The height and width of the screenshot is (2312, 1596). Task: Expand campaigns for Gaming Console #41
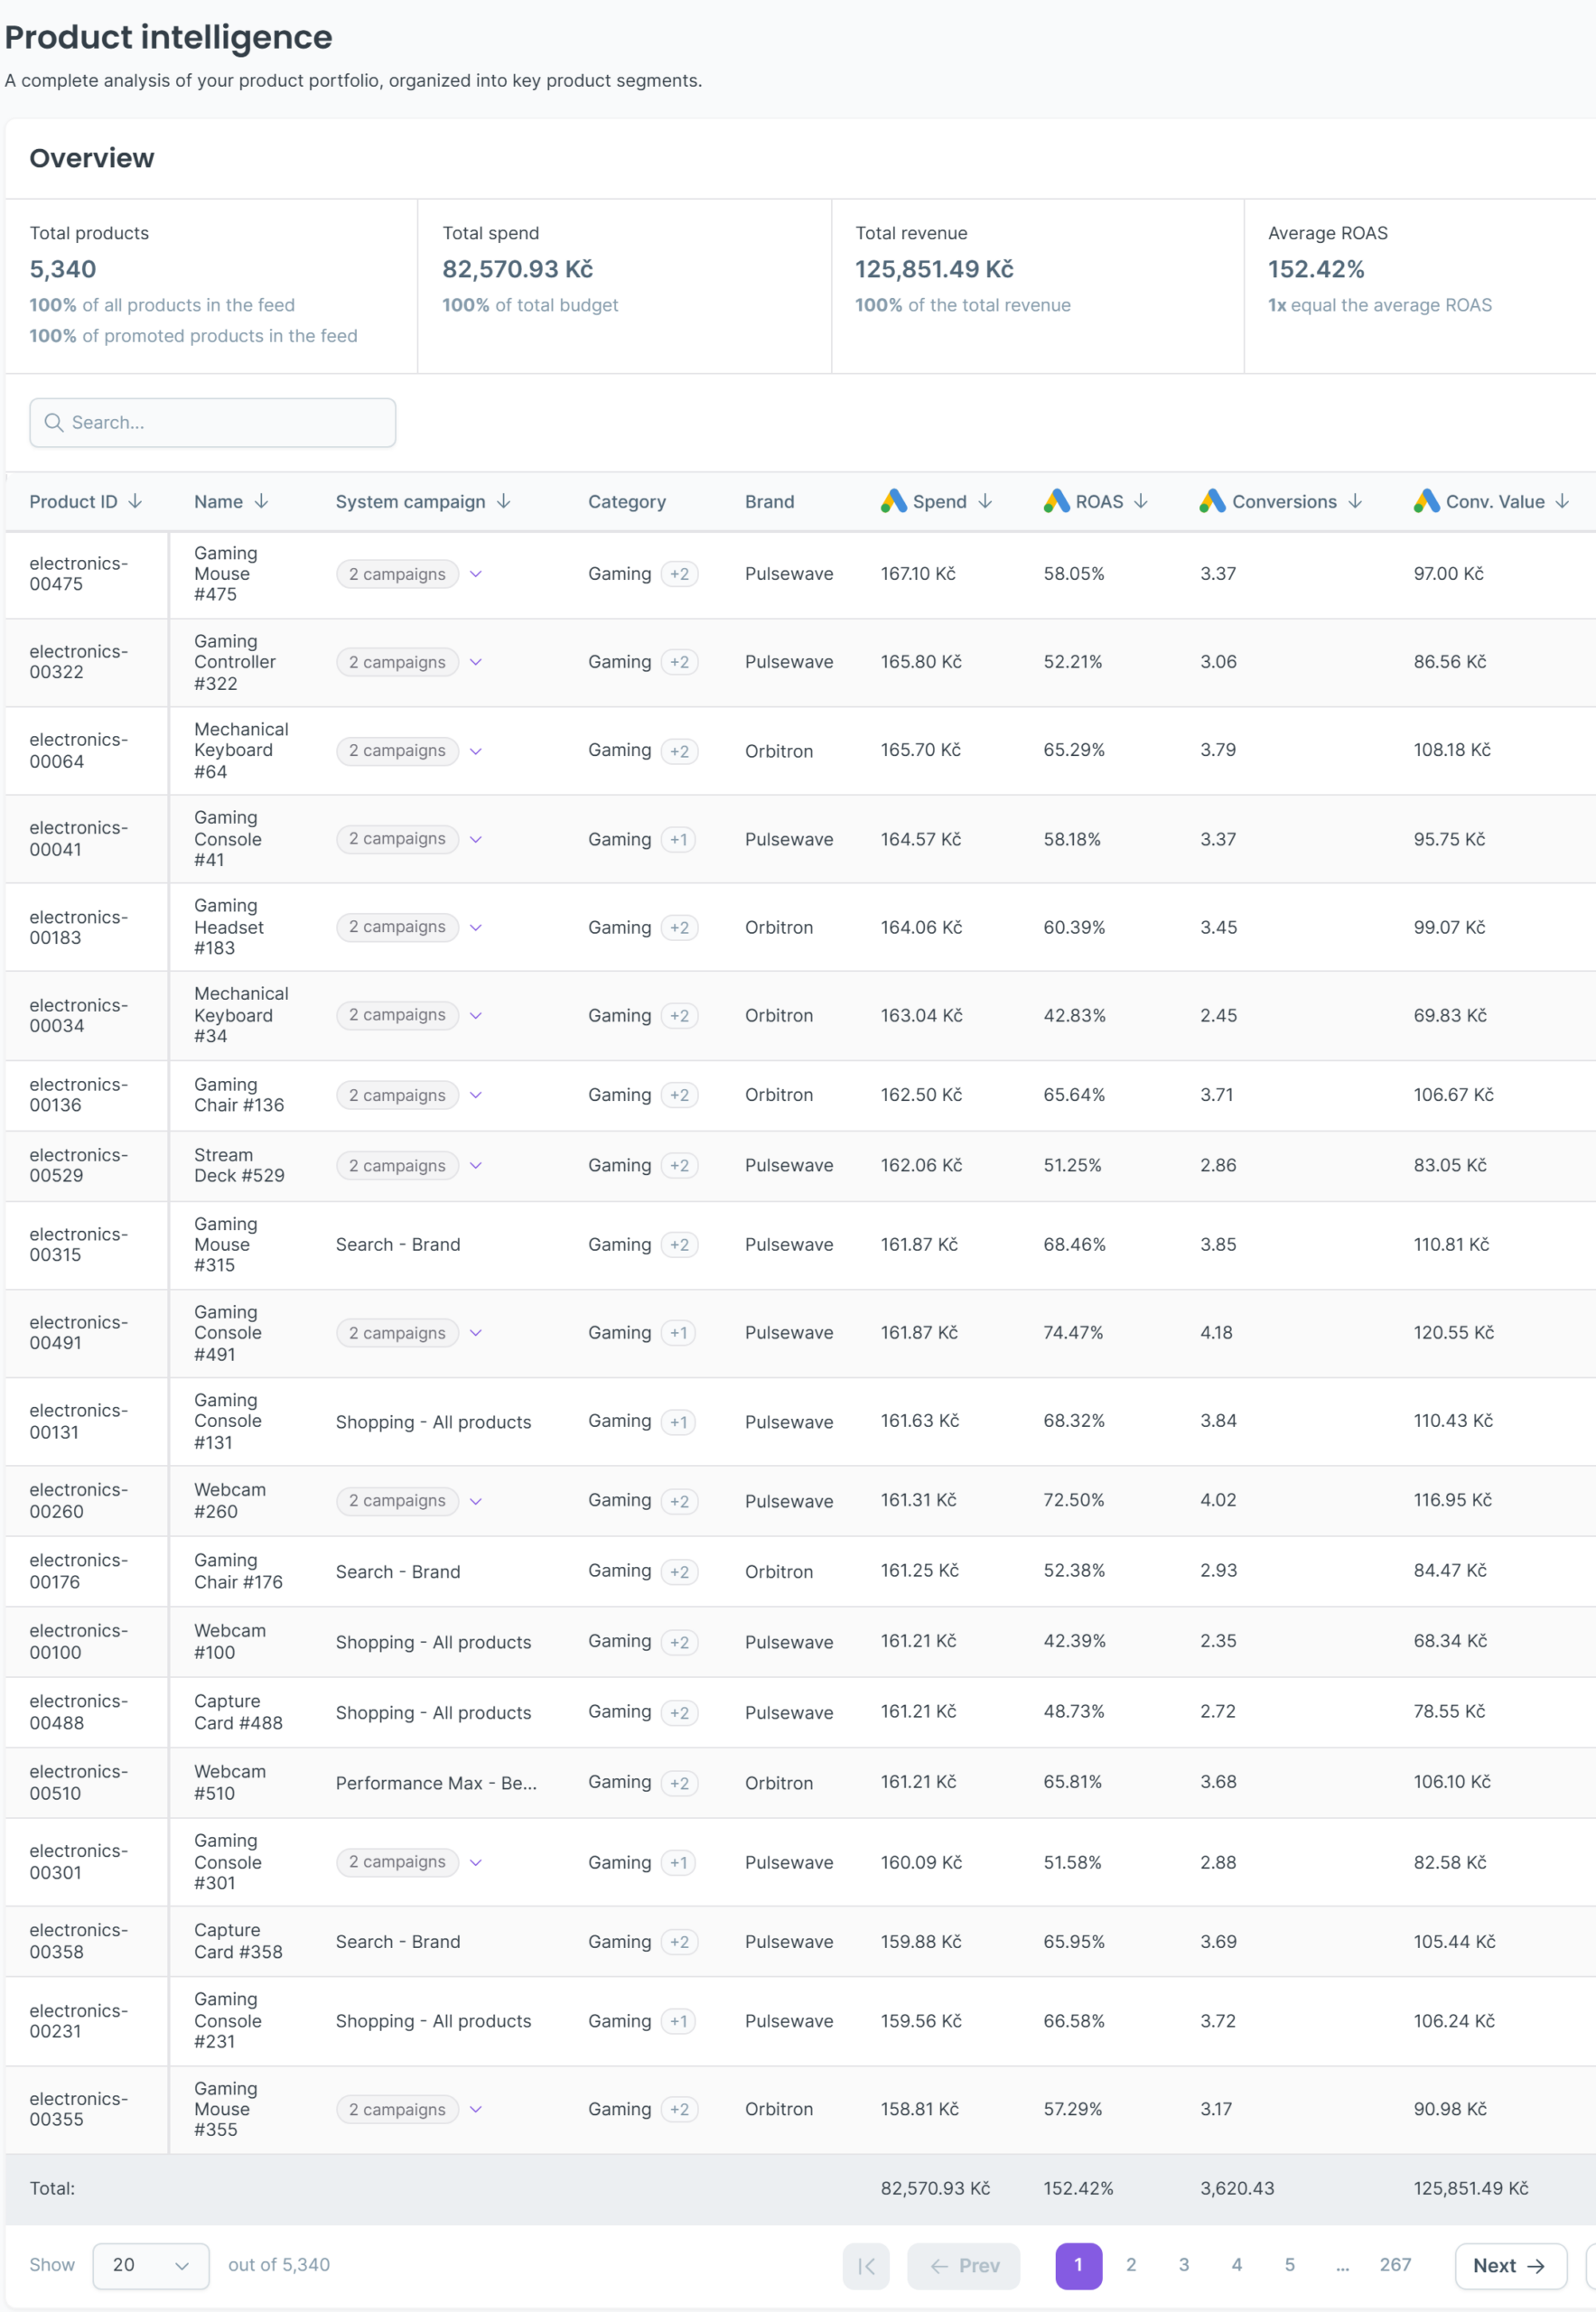pyautogui.click(x=476, y=839)
